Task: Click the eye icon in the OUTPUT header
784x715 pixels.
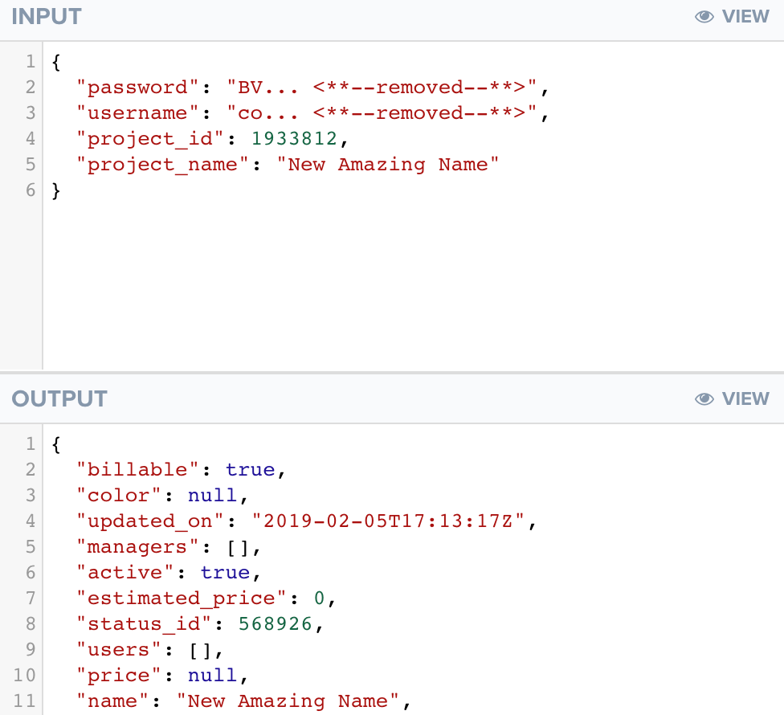Action: (x=704, y=399)
